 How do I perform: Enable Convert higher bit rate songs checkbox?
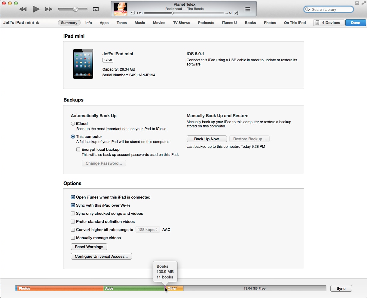click(73, 230)
